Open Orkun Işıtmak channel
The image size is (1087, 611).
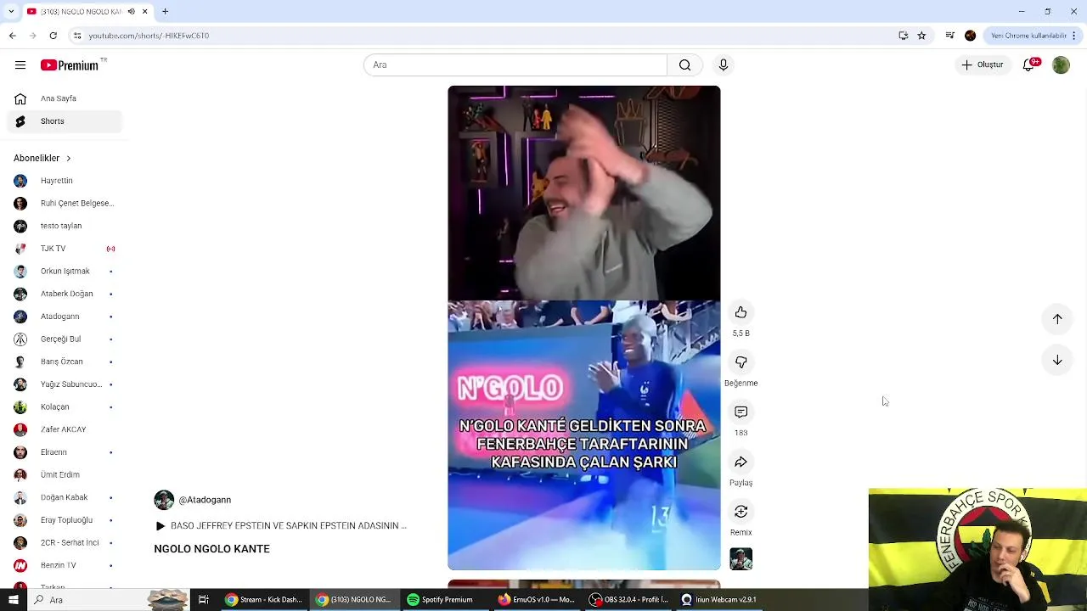point(63,272)
